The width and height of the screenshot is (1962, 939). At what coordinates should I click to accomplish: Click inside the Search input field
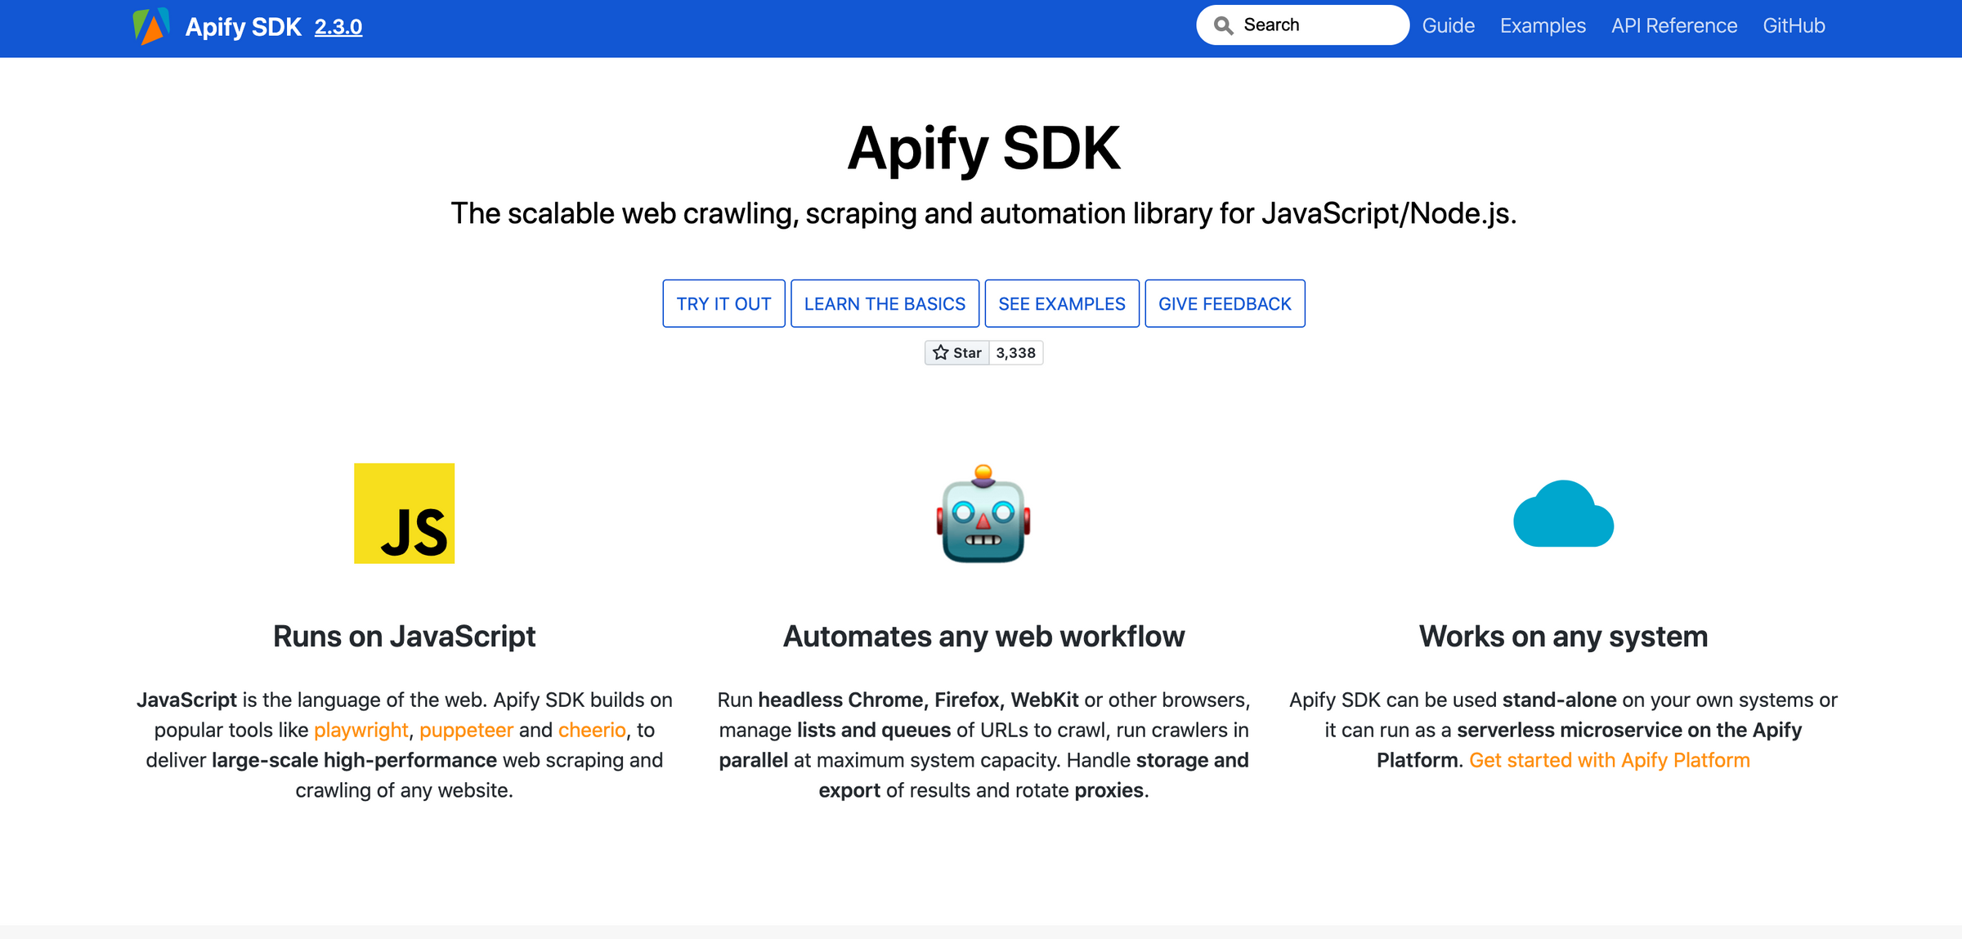click(x=1308, y=25)
